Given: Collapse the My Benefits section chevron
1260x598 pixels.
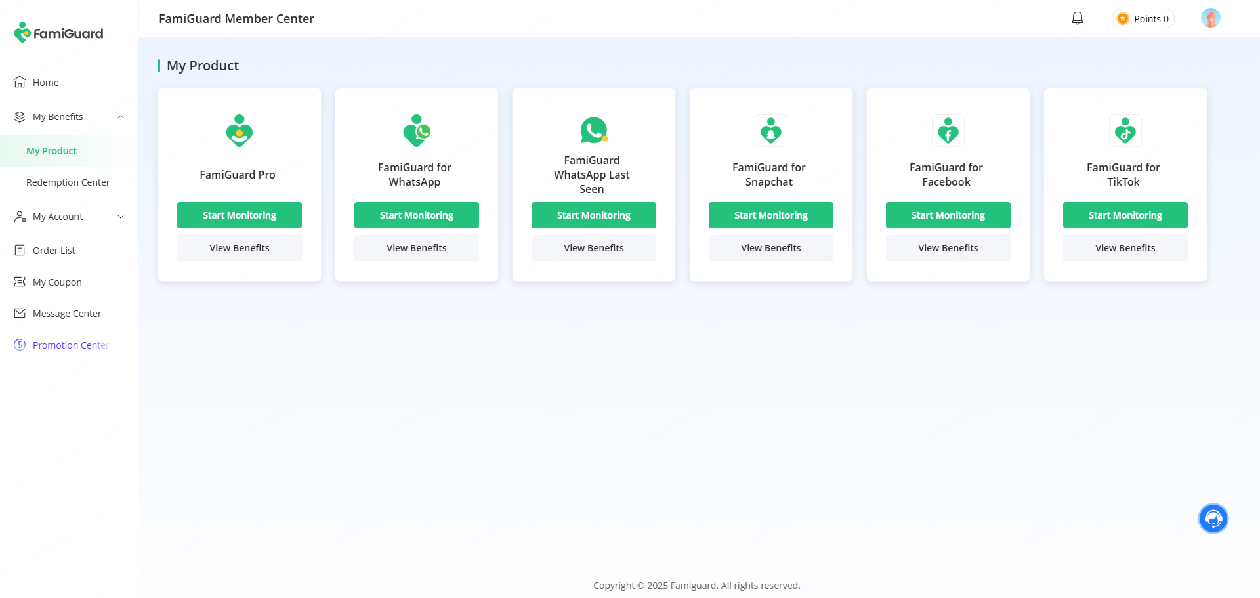Looking at the screenshot, I should coord(121,117).
